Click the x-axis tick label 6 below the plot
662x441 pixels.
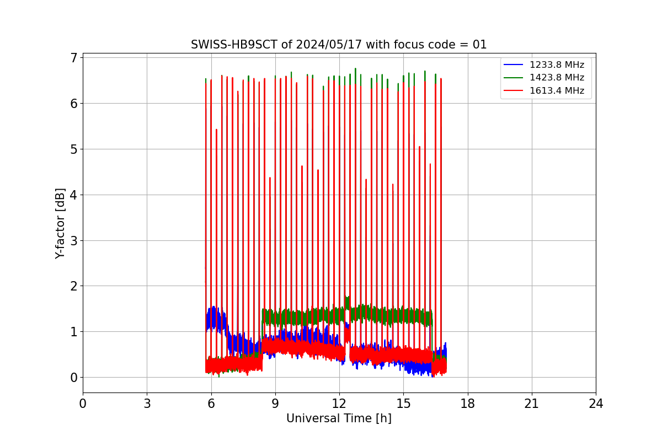(x=211, y=404)
